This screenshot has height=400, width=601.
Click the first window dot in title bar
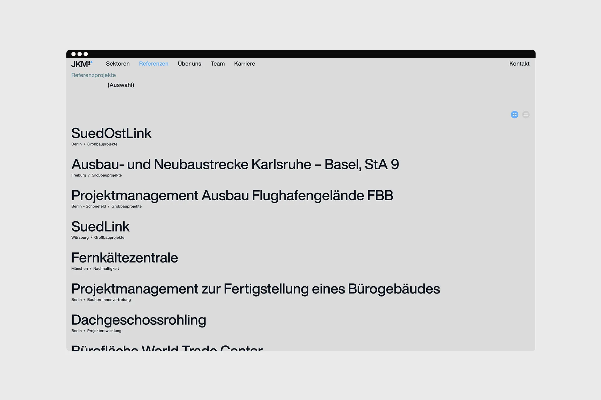click(x=74, y=54)
